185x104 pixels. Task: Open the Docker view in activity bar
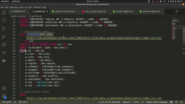[x=4, y=61]
